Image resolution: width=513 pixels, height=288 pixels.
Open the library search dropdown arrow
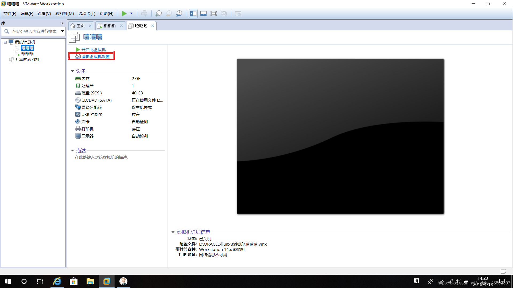(63, 31)
